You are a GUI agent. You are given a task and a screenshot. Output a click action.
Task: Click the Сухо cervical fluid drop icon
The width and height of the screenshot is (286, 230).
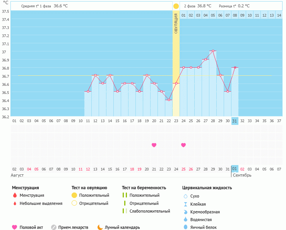(185, 196)
